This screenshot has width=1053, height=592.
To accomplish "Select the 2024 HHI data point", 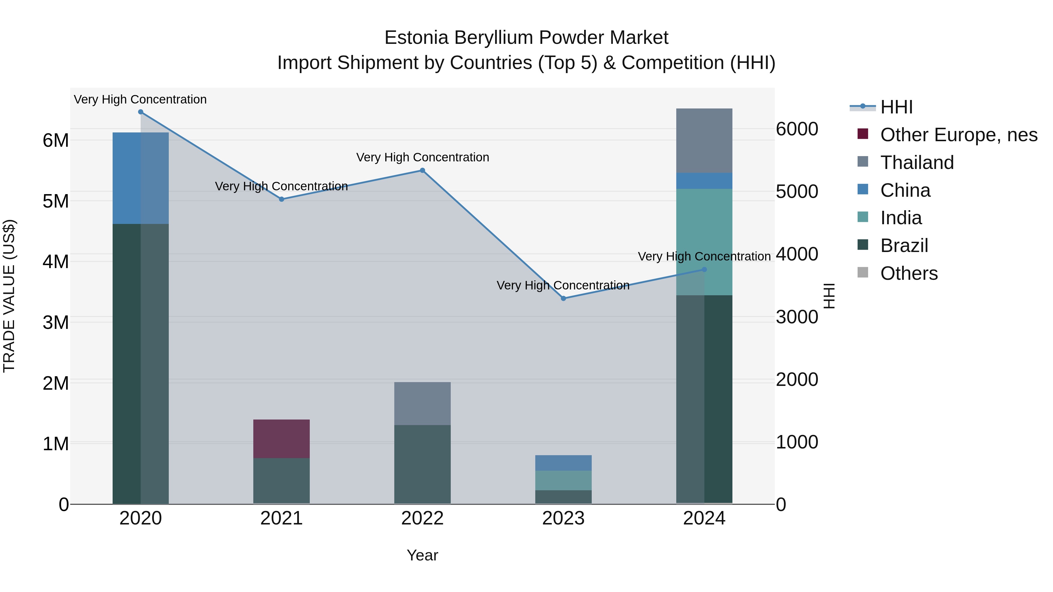I will coord(704,270).
